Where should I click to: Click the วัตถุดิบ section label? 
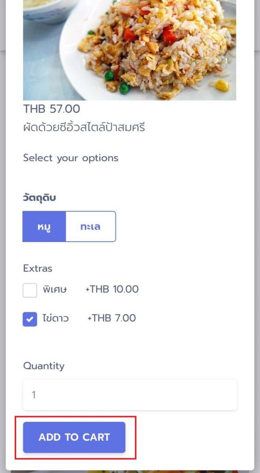[40, 198]
